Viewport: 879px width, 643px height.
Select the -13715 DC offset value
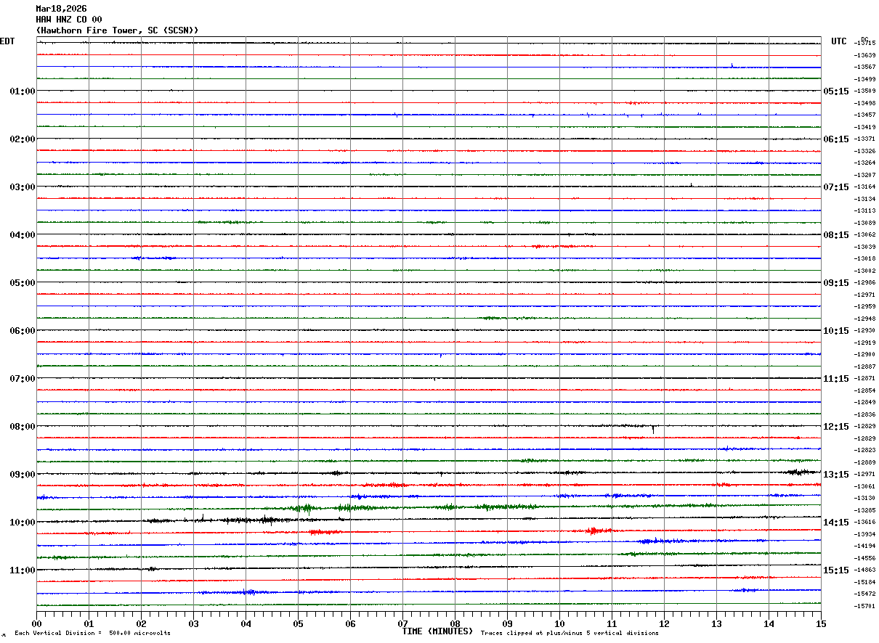pyautogui.click(x=865, y=44)
